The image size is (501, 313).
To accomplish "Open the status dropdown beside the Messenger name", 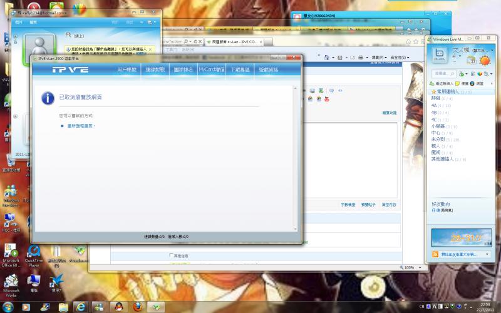I will [492, 50].
